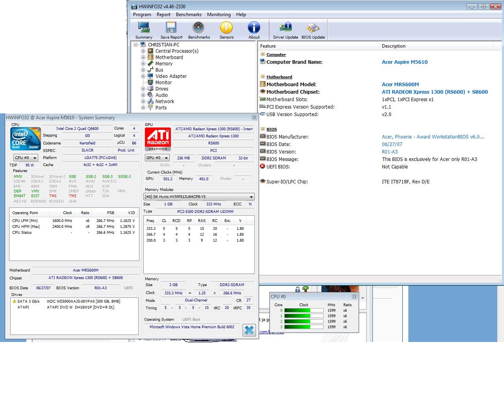Click the Acer Aspire M5610 value
Viewport: 504px width, 403px height.
coord(404,62)
